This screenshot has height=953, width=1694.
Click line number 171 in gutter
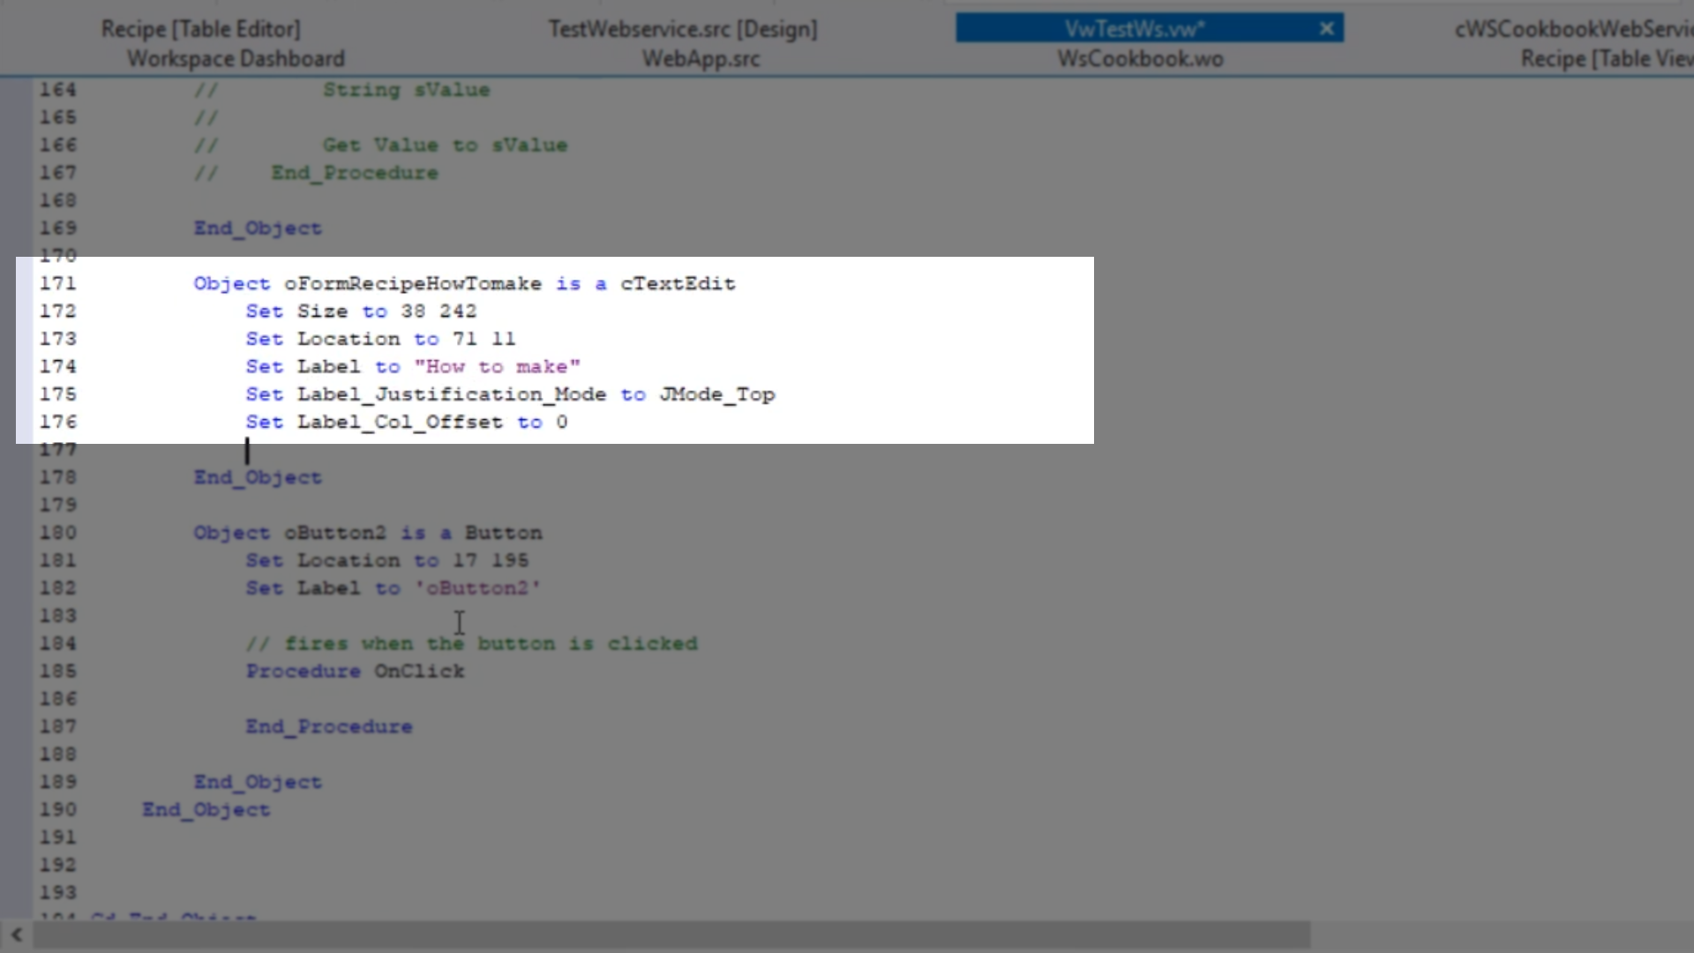point(57,283)
